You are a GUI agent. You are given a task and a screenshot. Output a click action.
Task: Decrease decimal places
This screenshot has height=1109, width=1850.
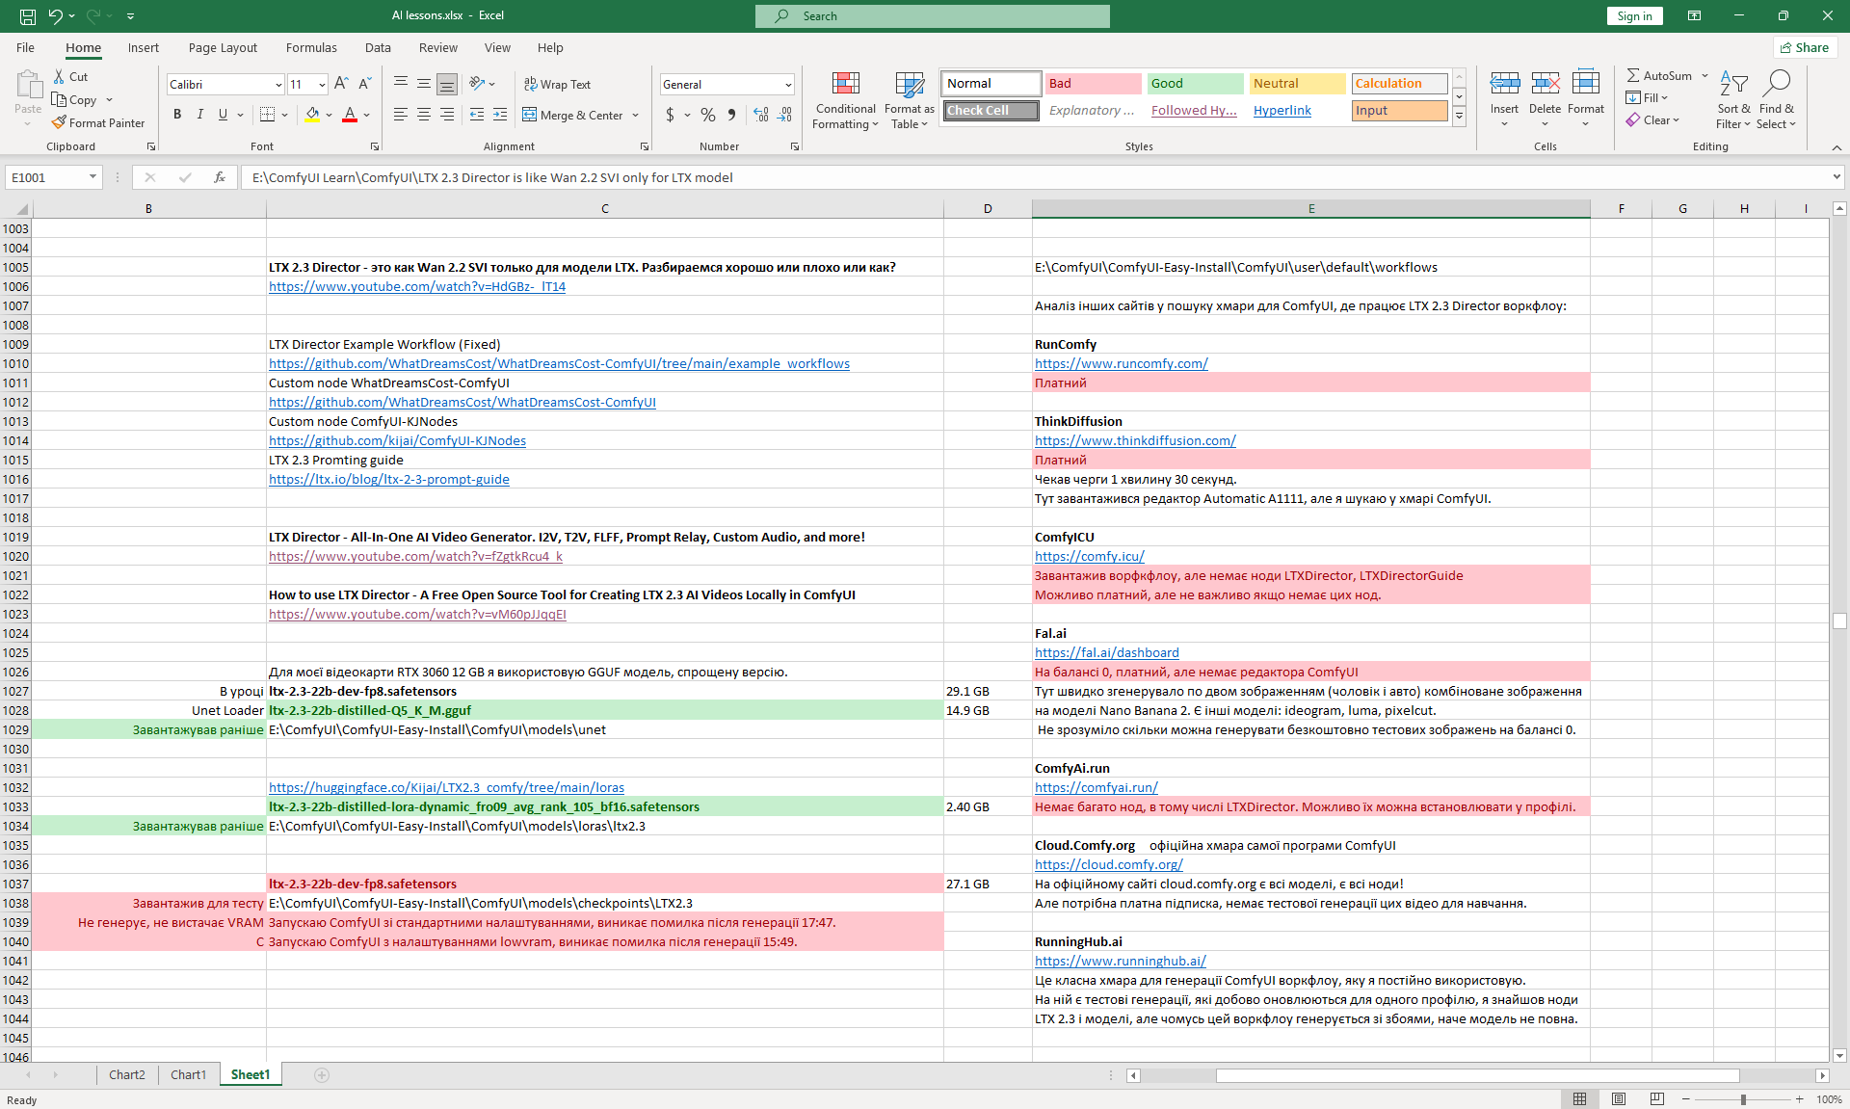click(785, 115)
